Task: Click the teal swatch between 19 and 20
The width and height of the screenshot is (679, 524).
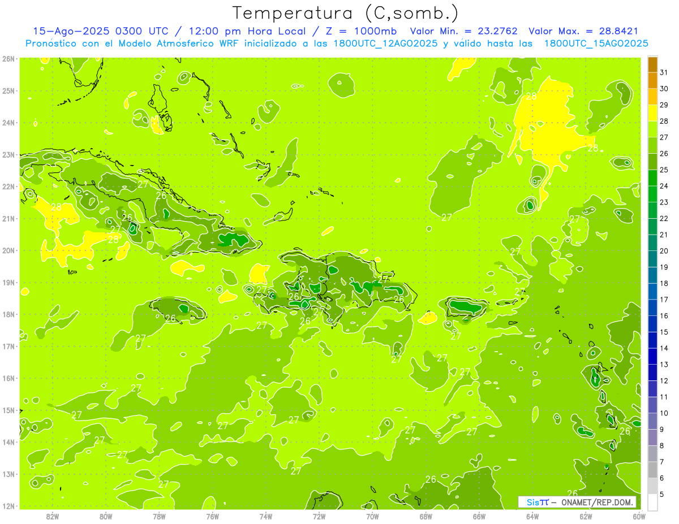Action: (x=652, y=259)
